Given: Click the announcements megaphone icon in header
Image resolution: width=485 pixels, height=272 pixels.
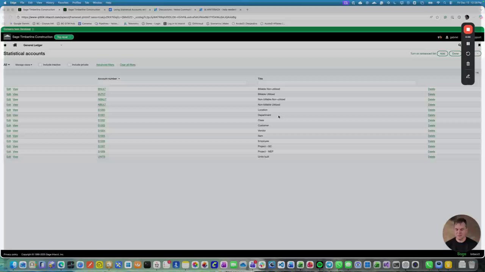Looking at the screenshot, I should click(440, 37).
